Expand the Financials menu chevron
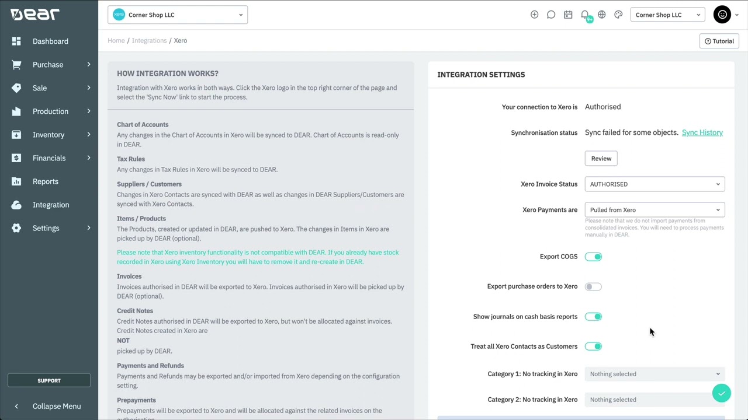This screenshot has width=748, height=420. pyautogui.click(x=89, y=157)
